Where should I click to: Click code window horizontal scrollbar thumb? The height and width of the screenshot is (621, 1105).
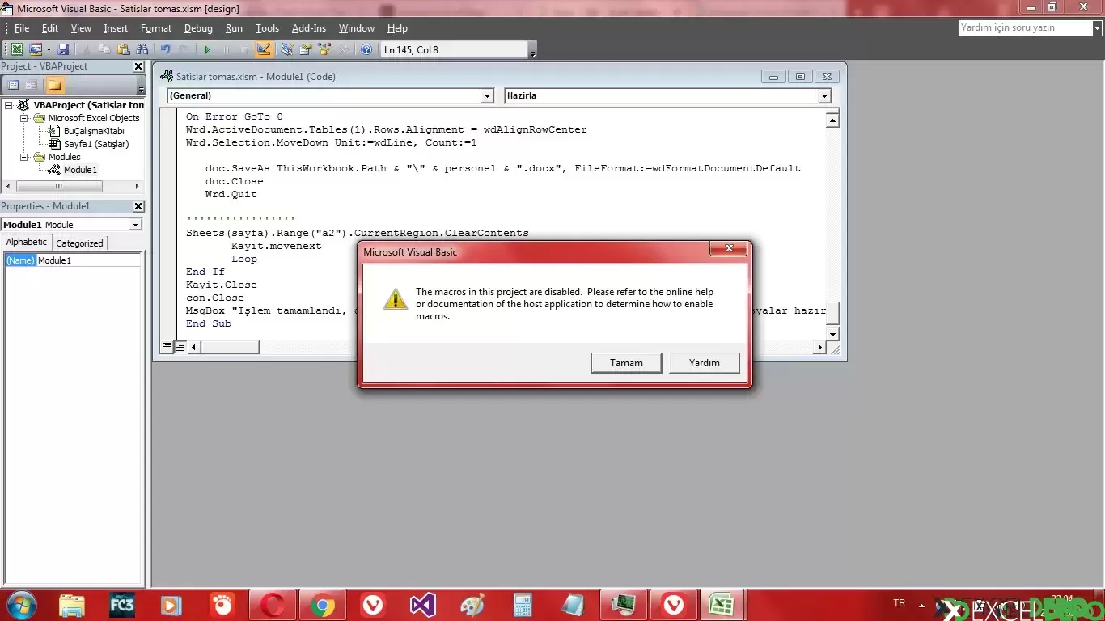(230, 347)
